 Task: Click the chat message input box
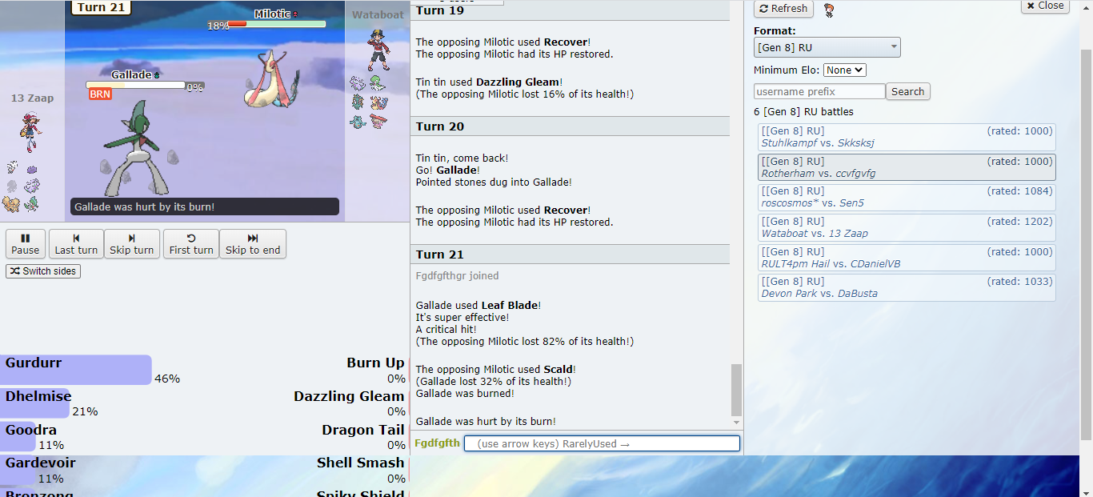602,443
